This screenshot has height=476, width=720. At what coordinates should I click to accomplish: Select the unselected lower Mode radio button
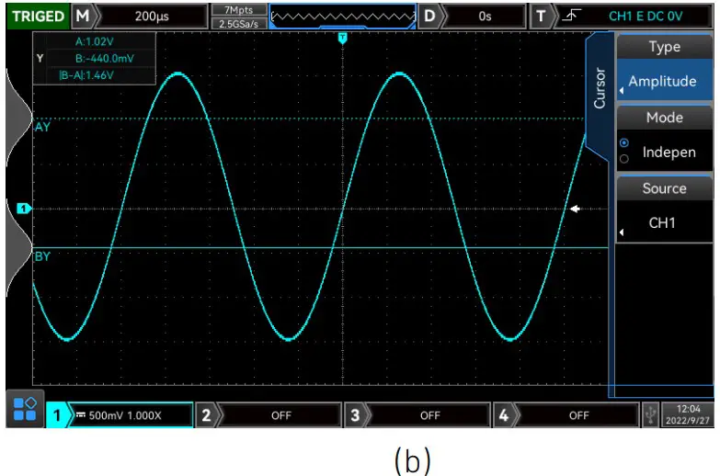[x=623, y=159]
